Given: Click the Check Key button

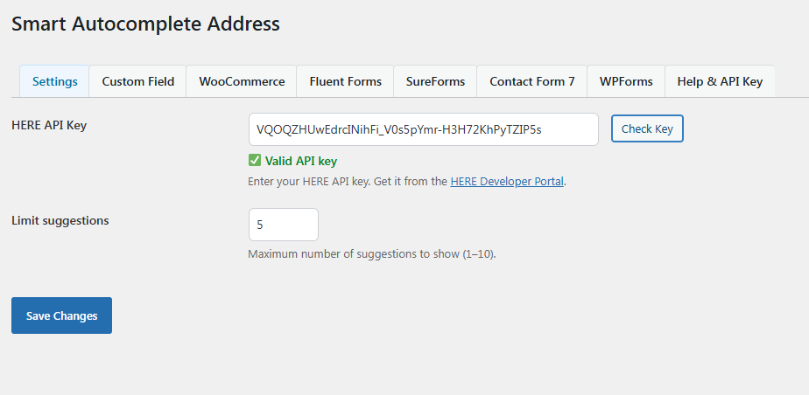Looking at the screenshot, I should (647, 128).
